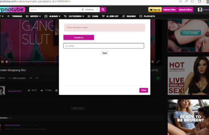Click the browser favorites star icon
Viewport: 209px width, 135px height.
[192, 1]
